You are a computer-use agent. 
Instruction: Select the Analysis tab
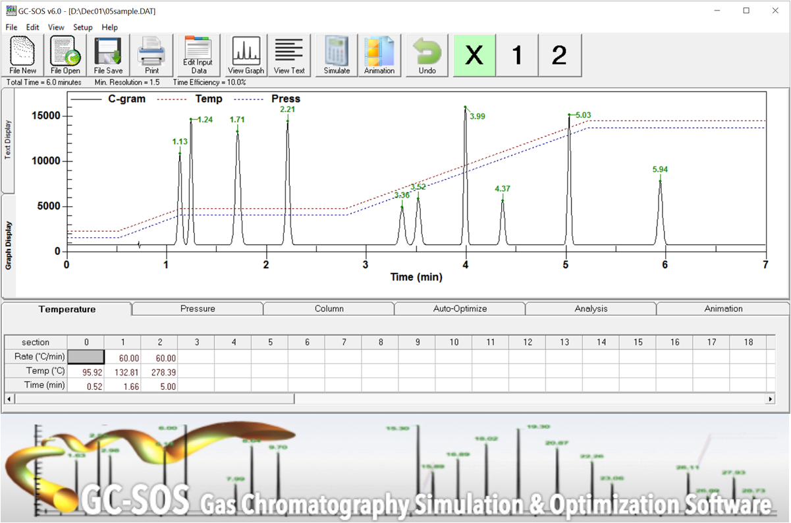[x=591, y=308]
